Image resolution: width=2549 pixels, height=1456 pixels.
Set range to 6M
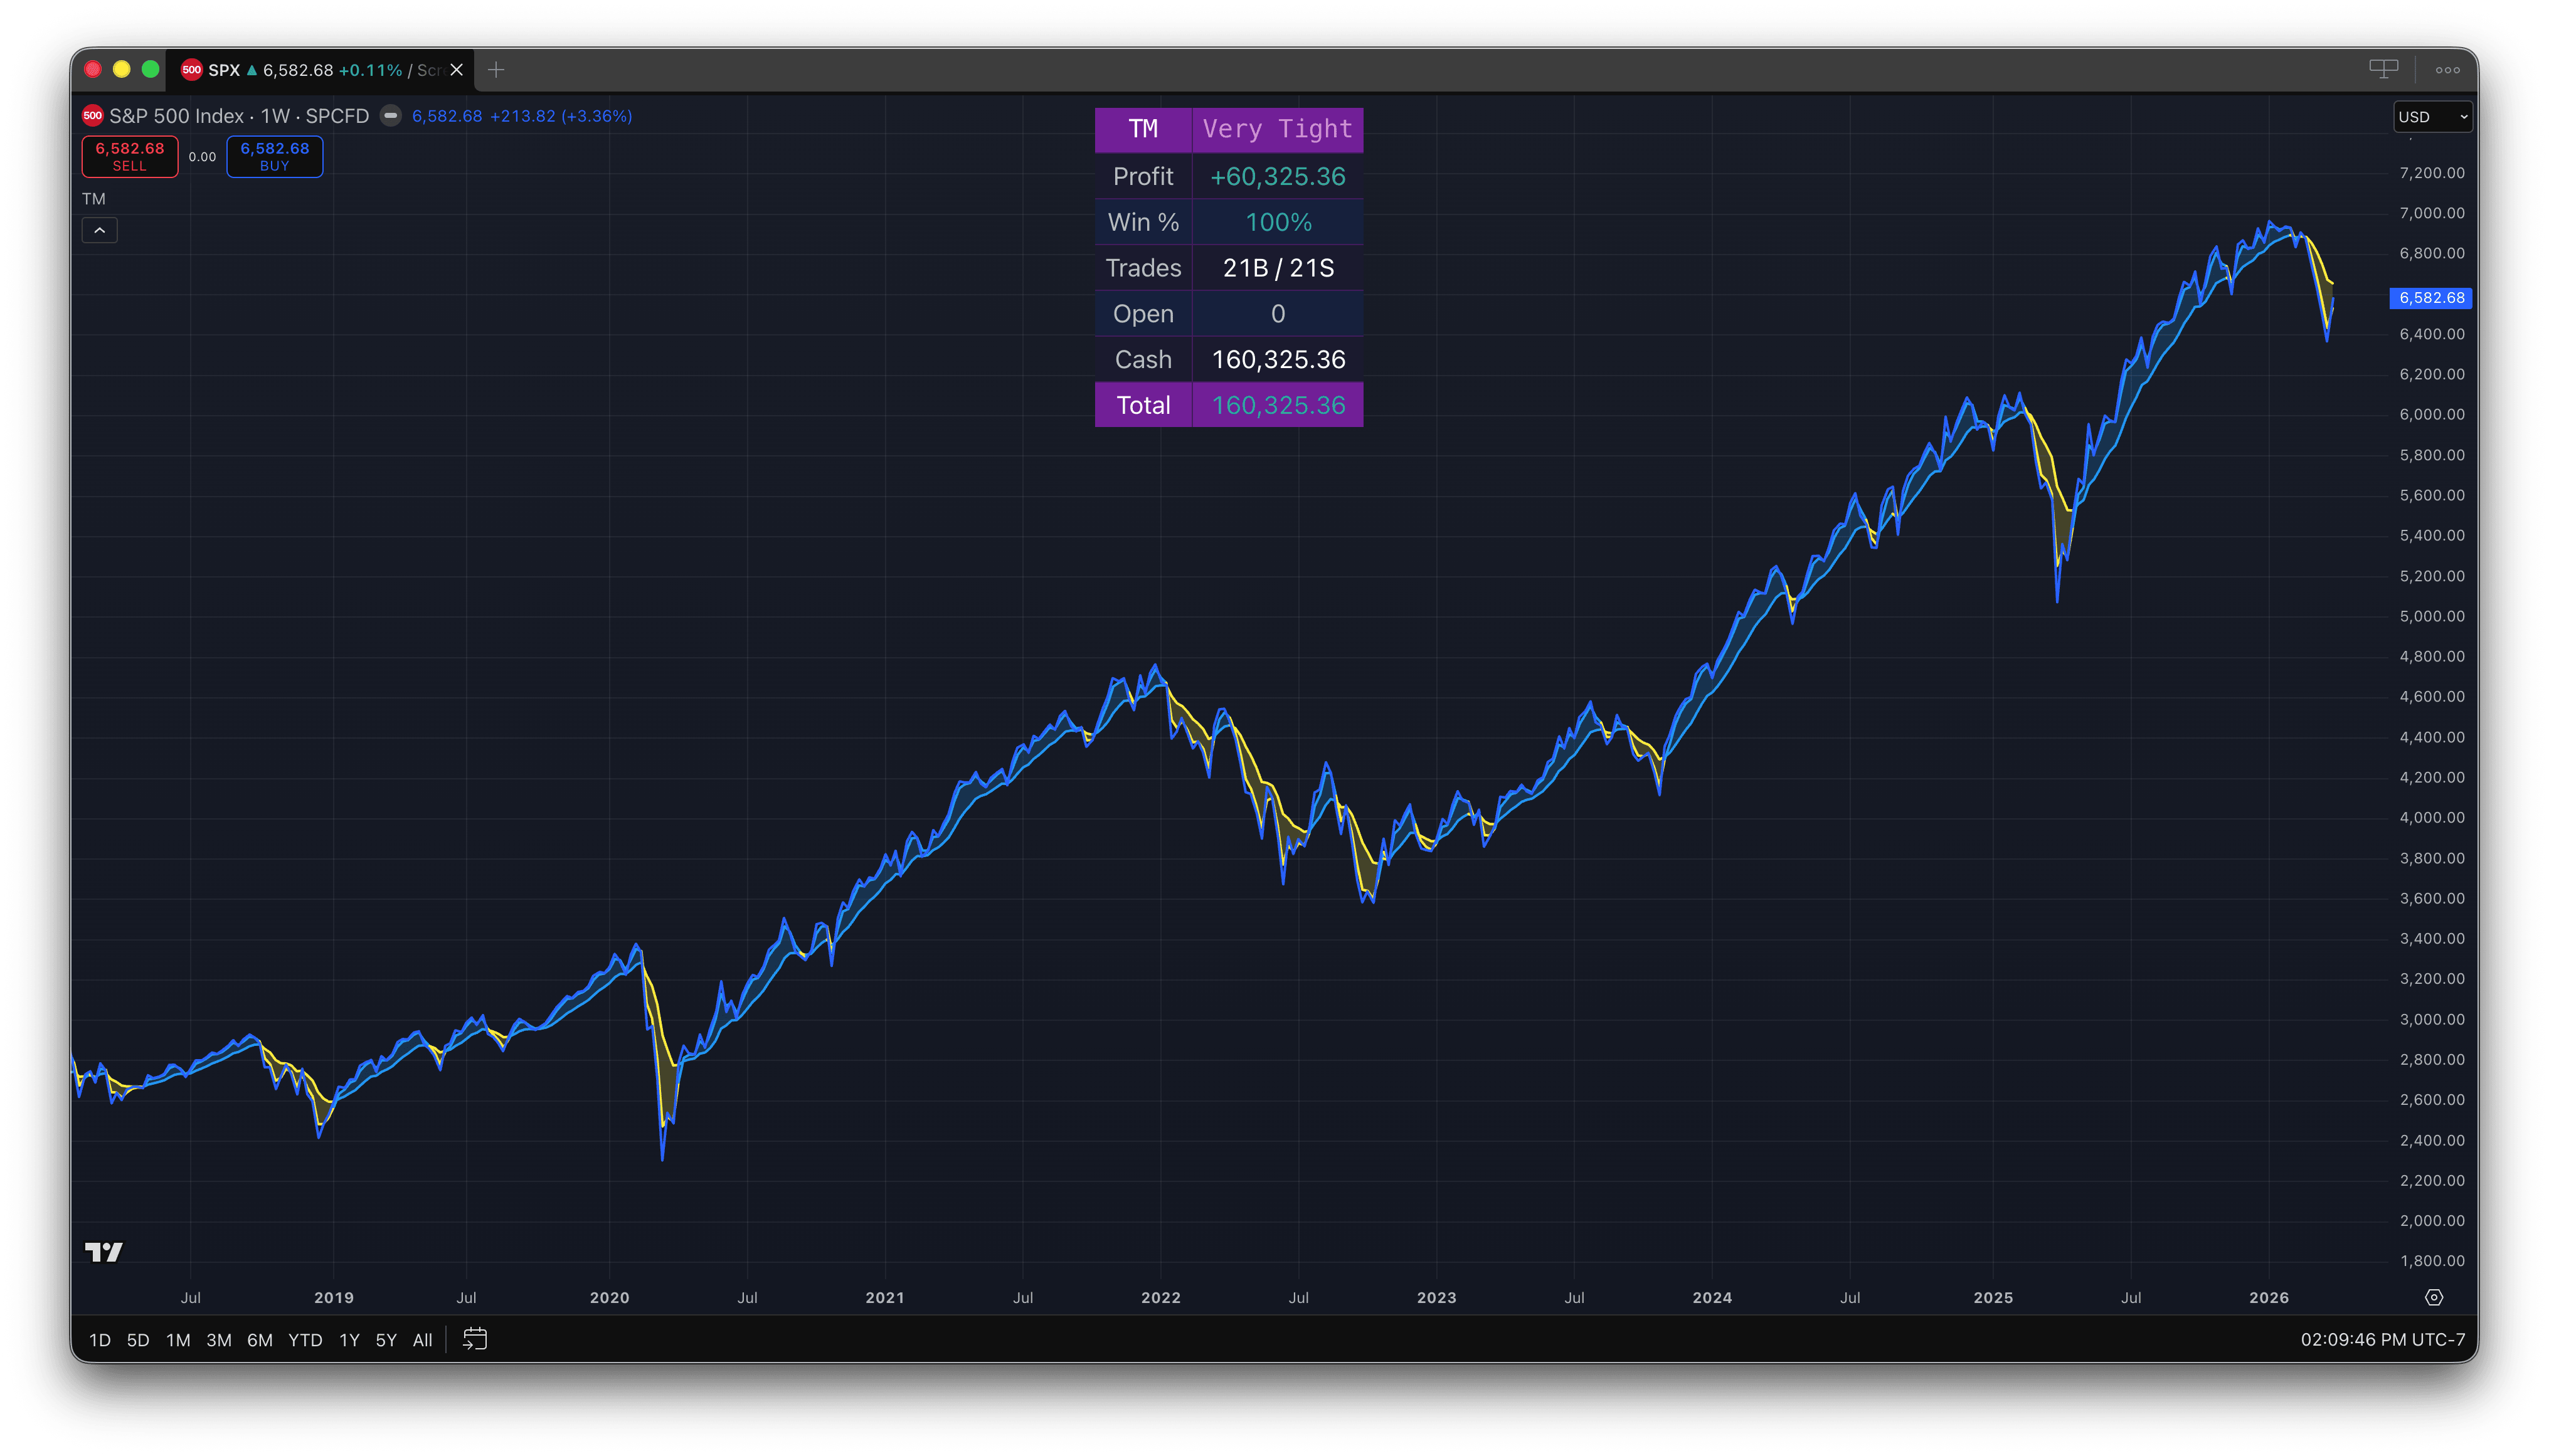coord(260,1340)
